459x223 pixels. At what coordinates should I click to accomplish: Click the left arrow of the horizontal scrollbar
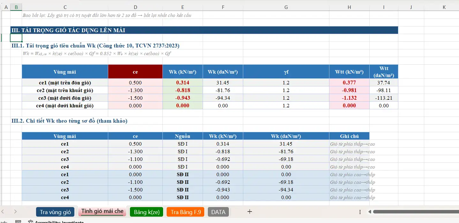370,212
